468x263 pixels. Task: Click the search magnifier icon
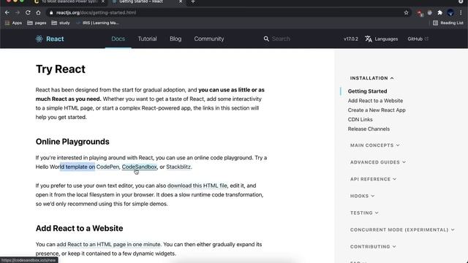click(266, 39)
